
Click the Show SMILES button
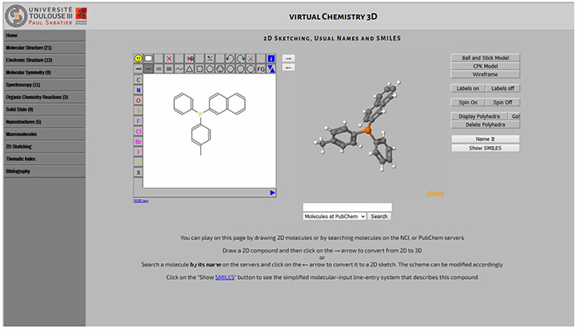click(x=486, y=148)
